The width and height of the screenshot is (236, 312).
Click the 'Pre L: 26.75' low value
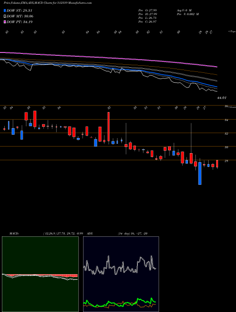coord(148,17)
